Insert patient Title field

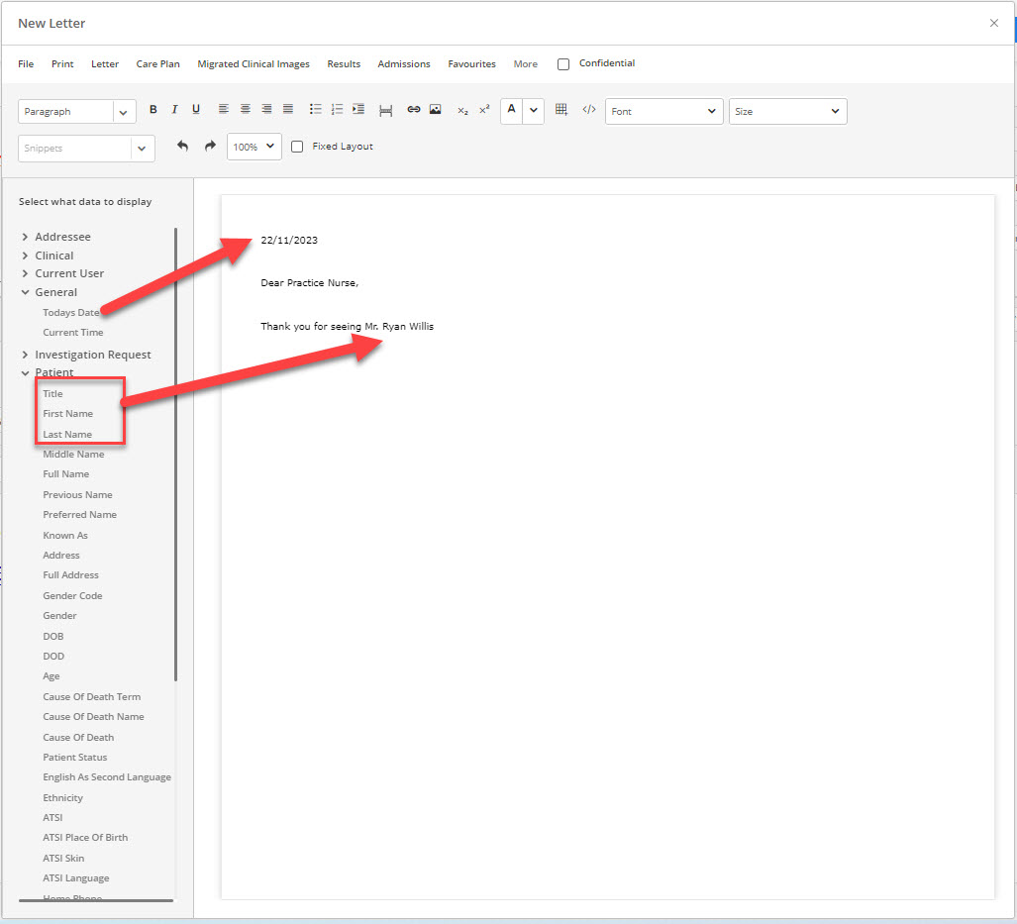[52, 394]
